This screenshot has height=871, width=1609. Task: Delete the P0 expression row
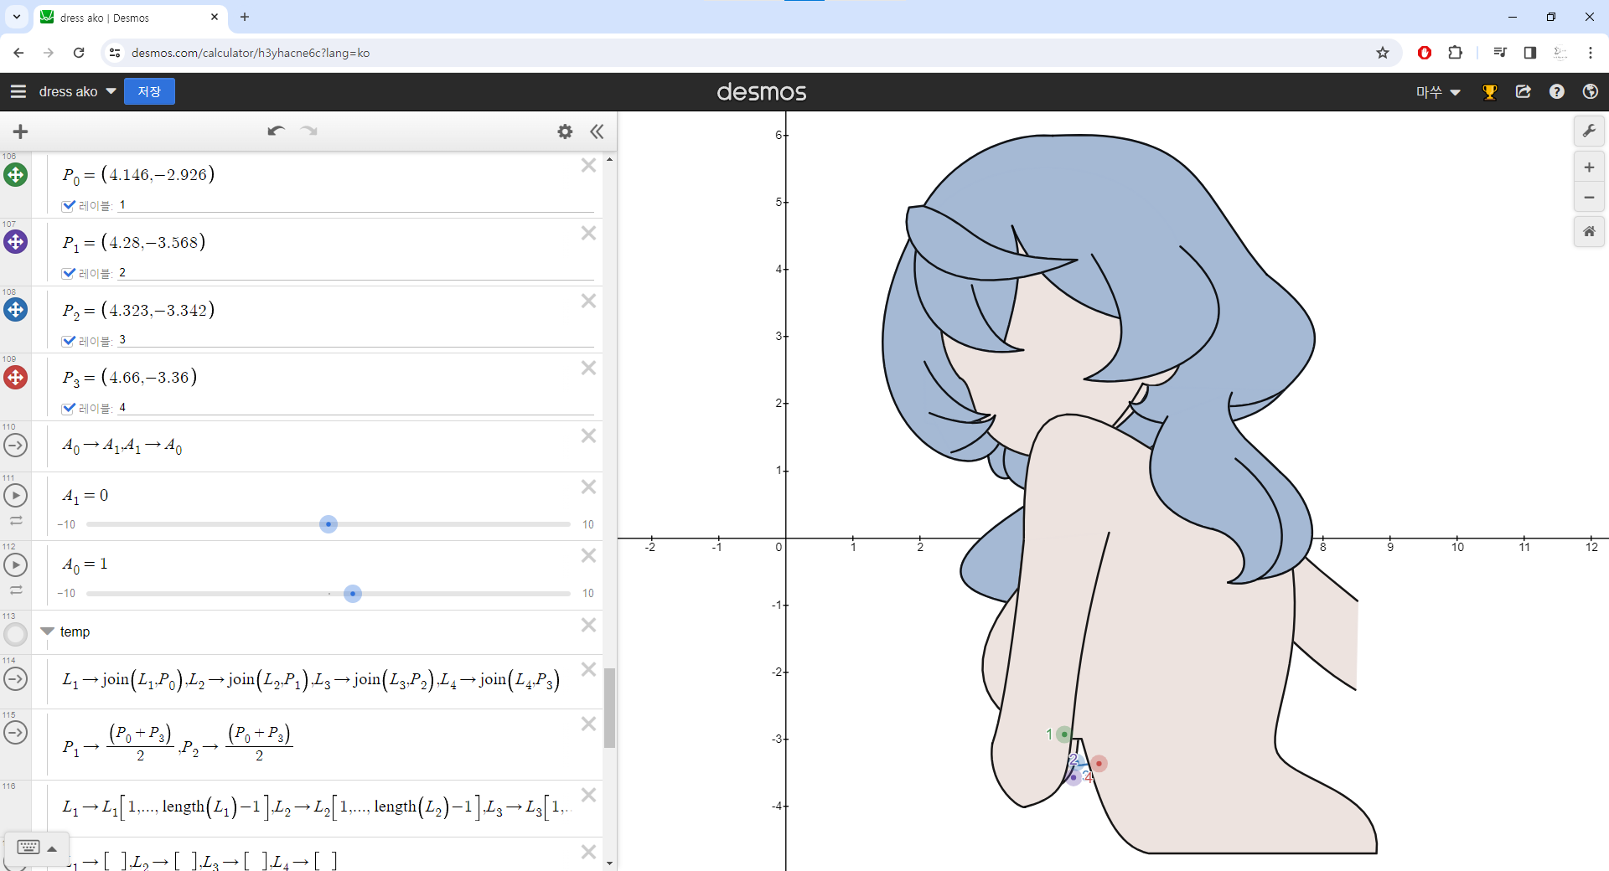(588, 166)
